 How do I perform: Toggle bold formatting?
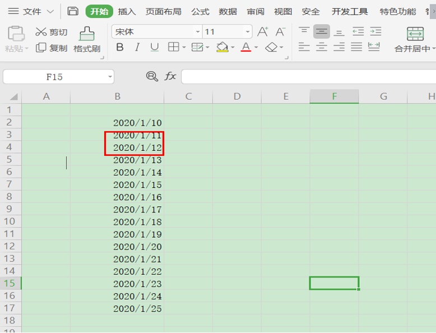click(x=120, y=47)
